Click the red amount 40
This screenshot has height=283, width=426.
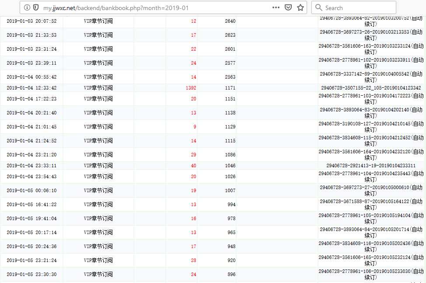pyautogui.click(x=193, y=166)
